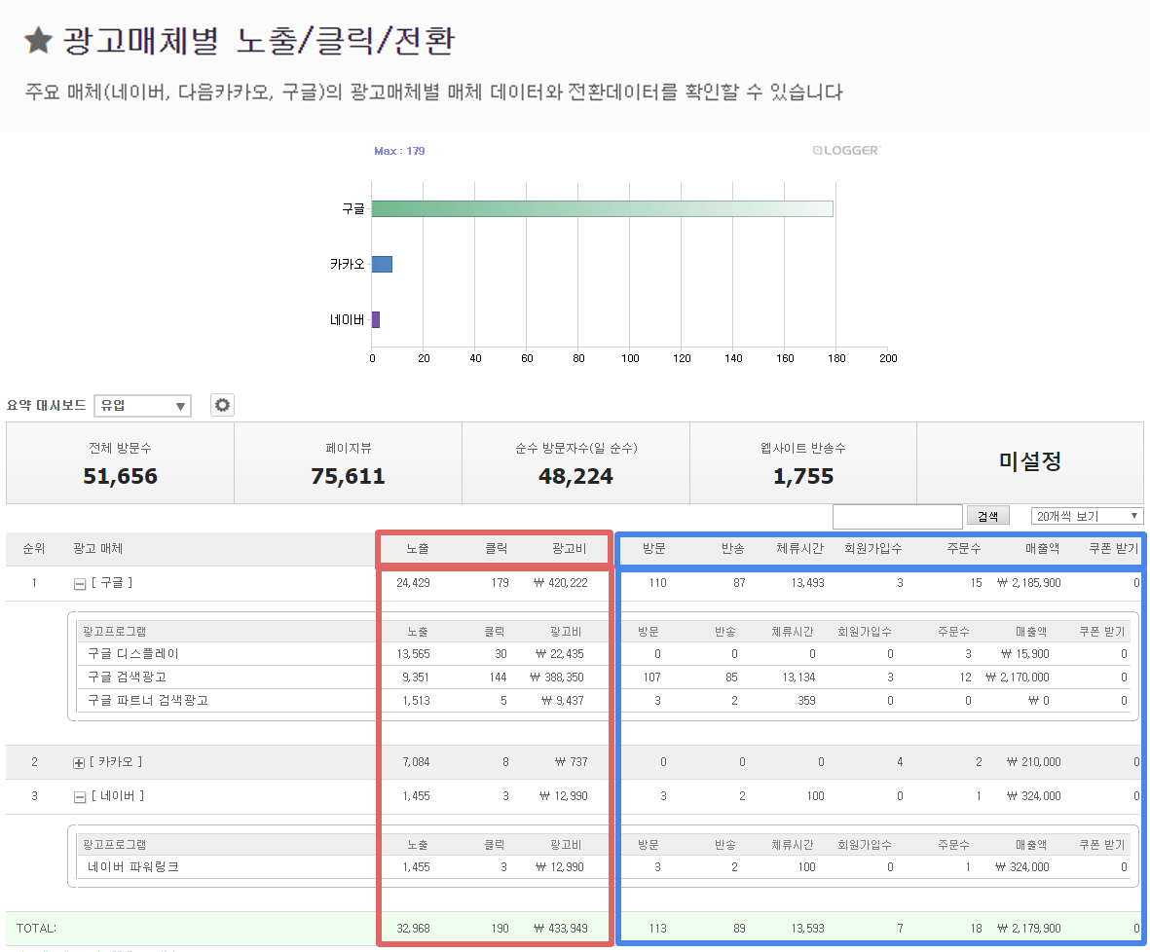Sort by the top 주문수 column header

point(963,549)
